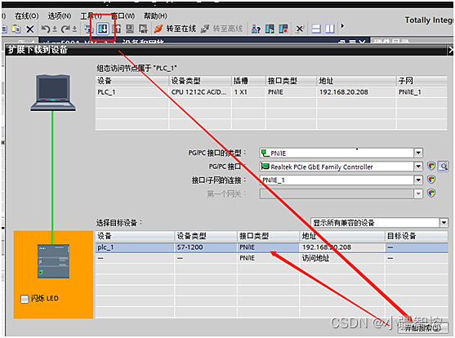Click the Stop CPU icon
Screen dimensions: 455x338
coord(283,29)
